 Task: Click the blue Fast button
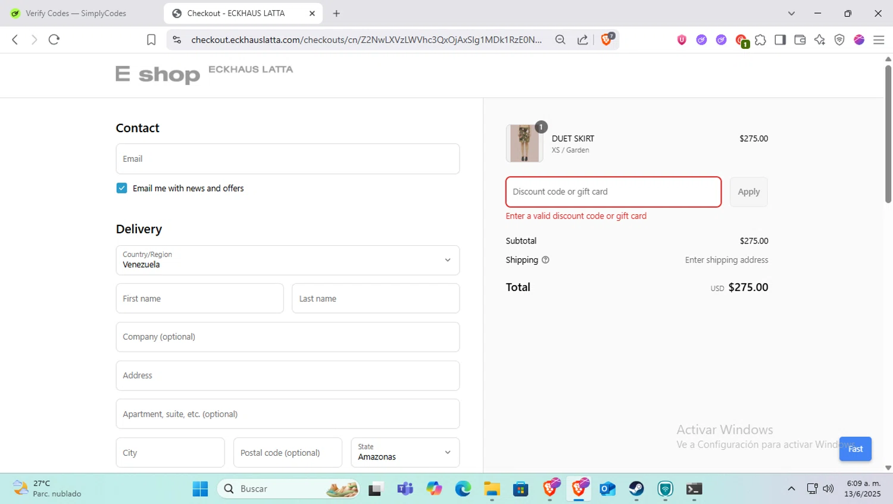click(855, 449)
